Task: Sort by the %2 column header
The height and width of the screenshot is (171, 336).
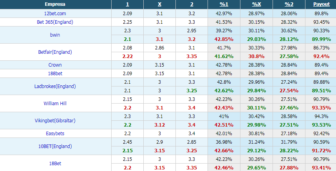Action: tap(289, 4)
